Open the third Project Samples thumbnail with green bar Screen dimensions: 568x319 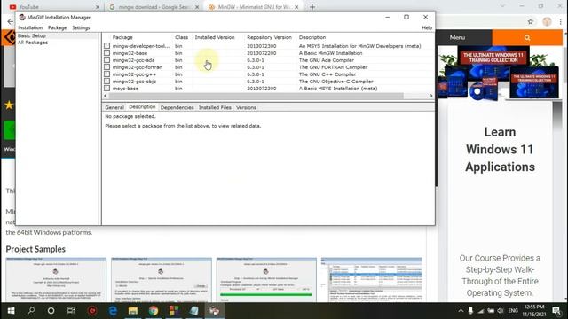coord(266,280)
